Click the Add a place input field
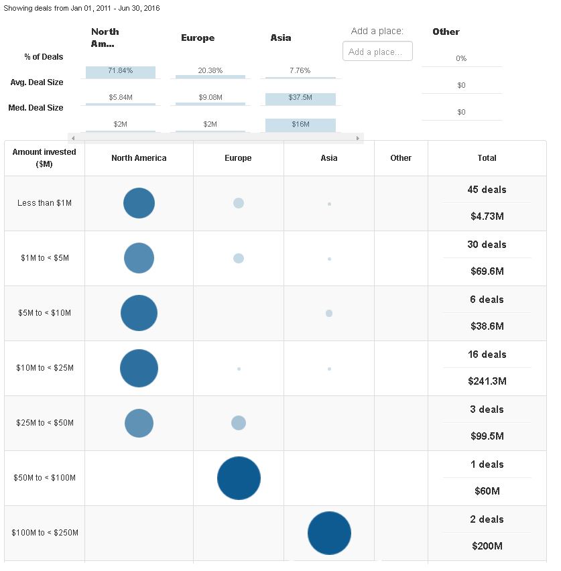 377,52
